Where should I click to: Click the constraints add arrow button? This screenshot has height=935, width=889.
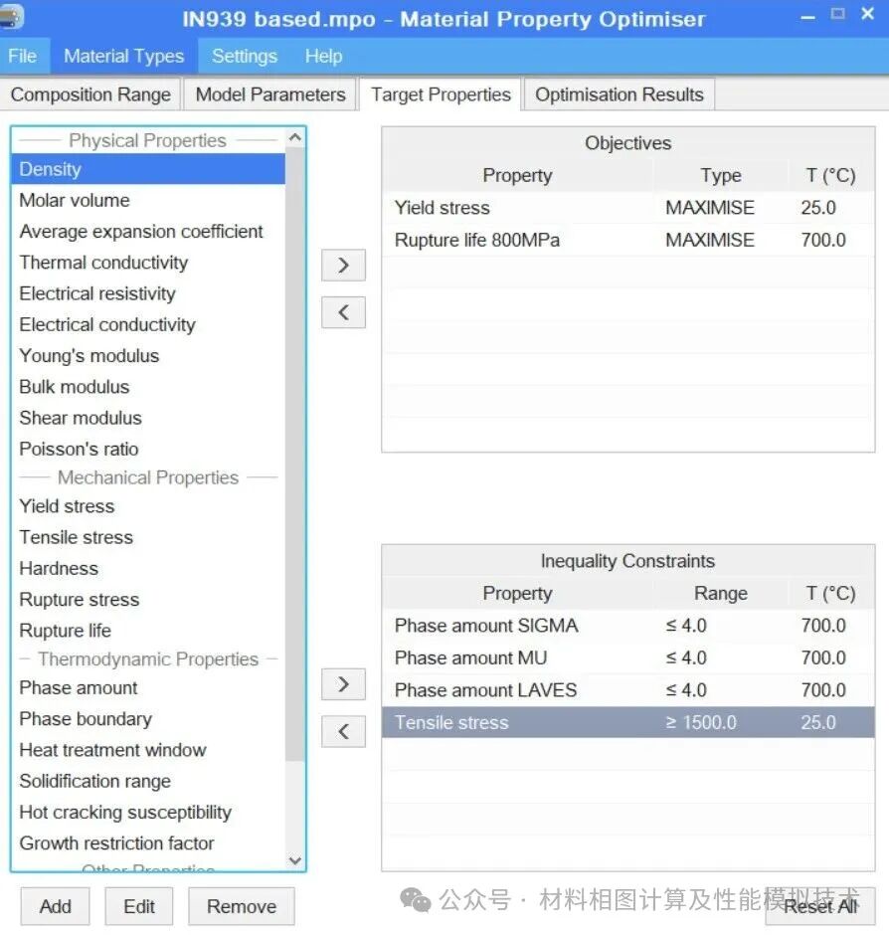[343, 684]
